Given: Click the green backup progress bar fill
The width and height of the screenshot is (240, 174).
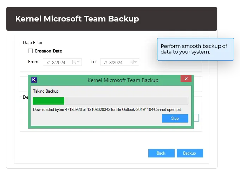Looking at the screenshot, I should coord(48,101).
